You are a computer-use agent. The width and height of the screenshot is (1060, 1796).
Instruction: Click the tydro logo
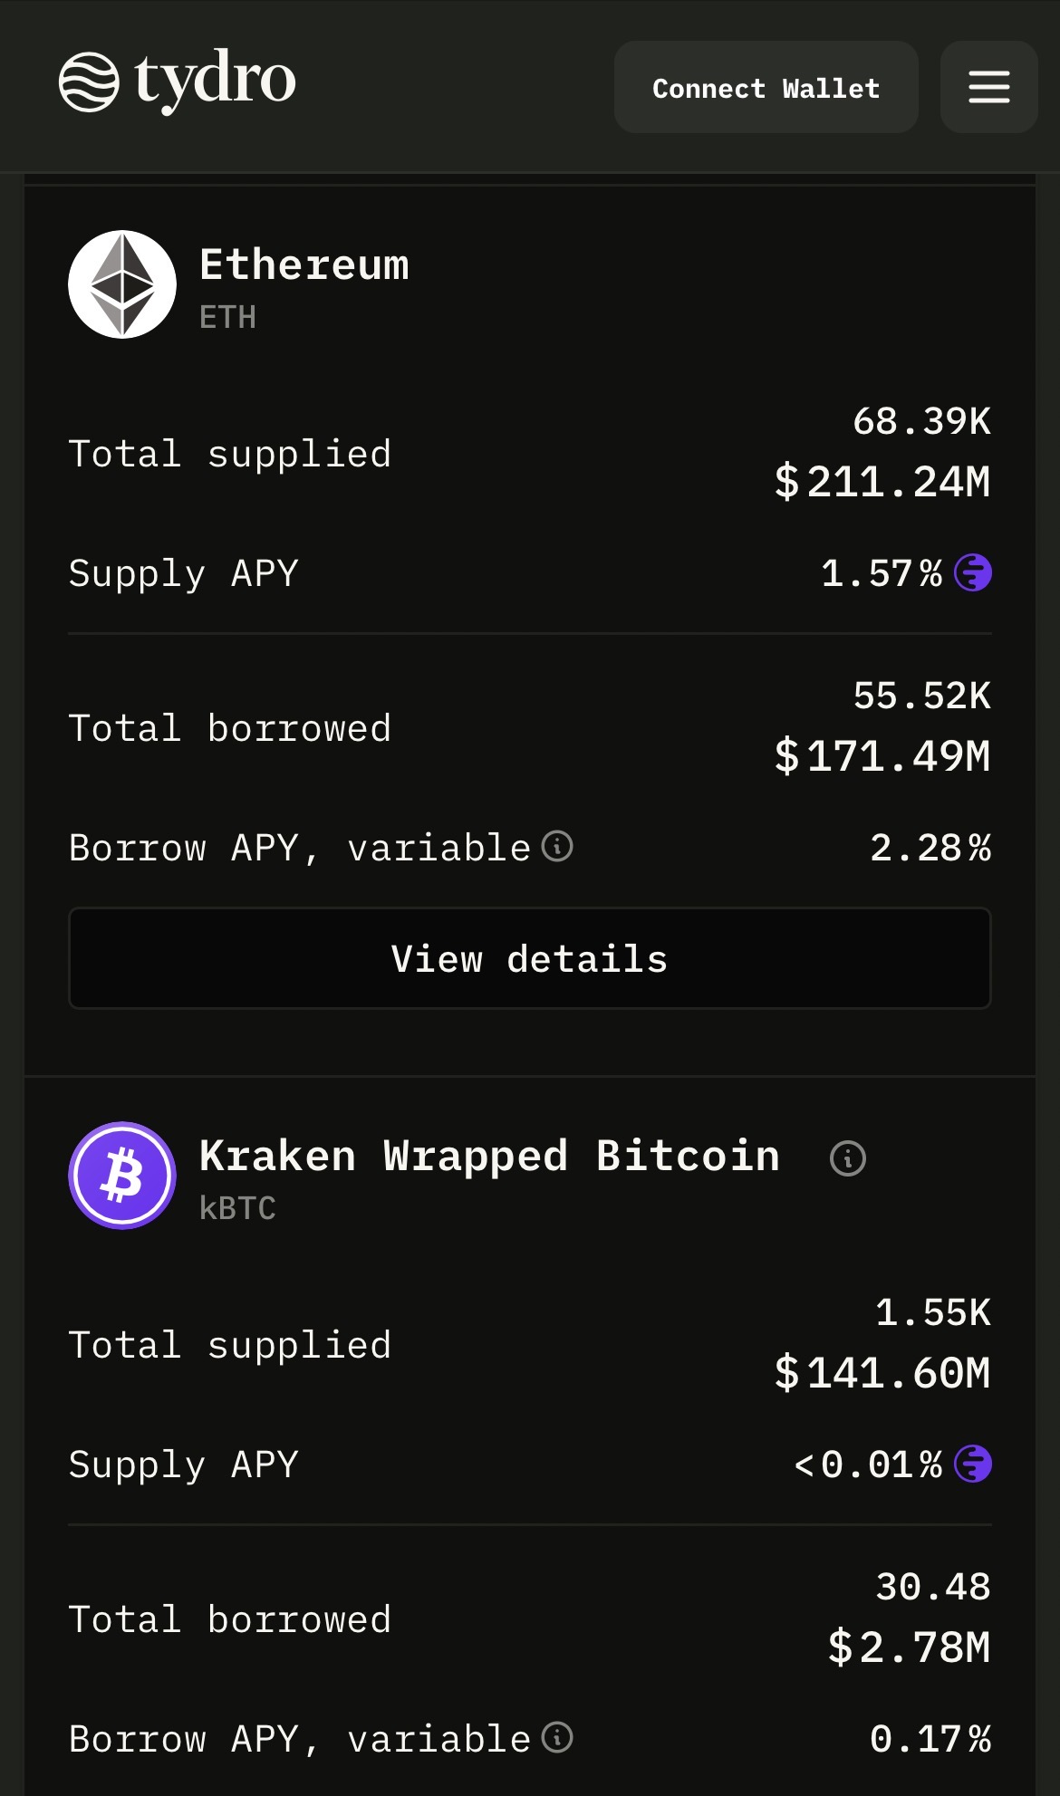click(x=178, y=82)
